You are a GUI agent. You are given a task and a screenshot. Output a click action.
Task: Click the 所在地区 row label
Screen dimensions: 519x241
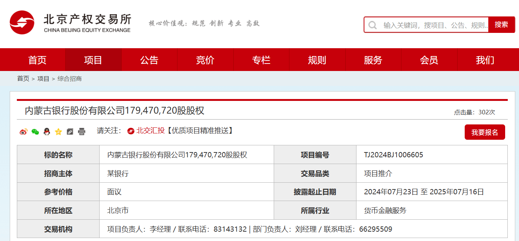tap(58, 211)
